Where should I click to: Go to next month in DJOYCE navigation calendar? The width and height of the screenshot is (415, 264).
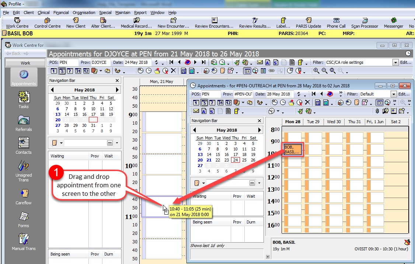tap(117, 90)
